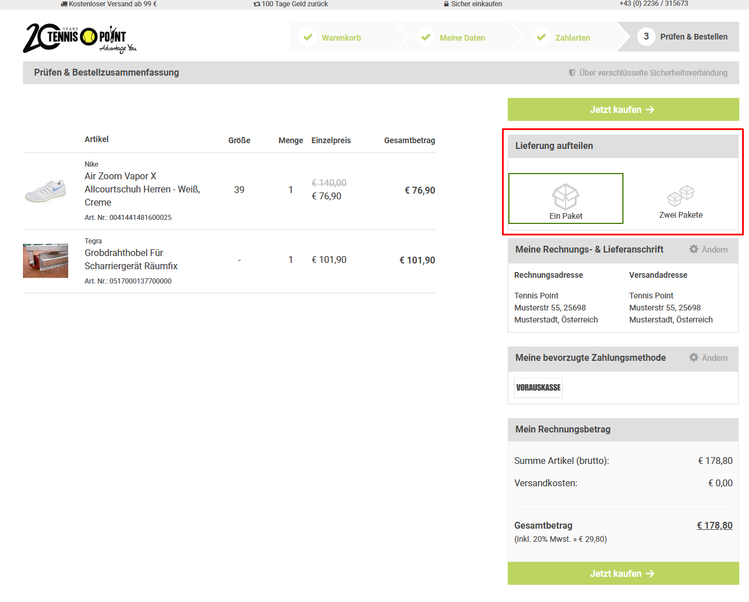Viewport: 749px width, 602px height.
Task: Click the Warenkorb step checkmark icon
Action: (308, 37)
